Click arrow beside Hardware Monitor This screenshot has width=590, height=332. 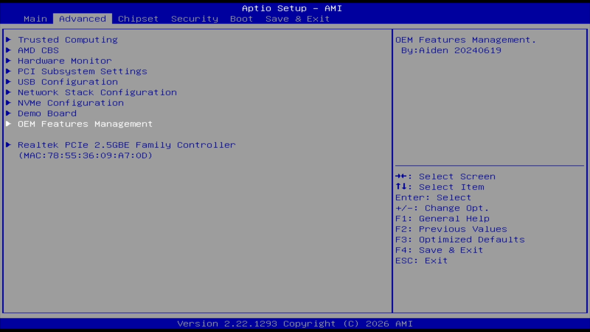[x=9, y=61]
